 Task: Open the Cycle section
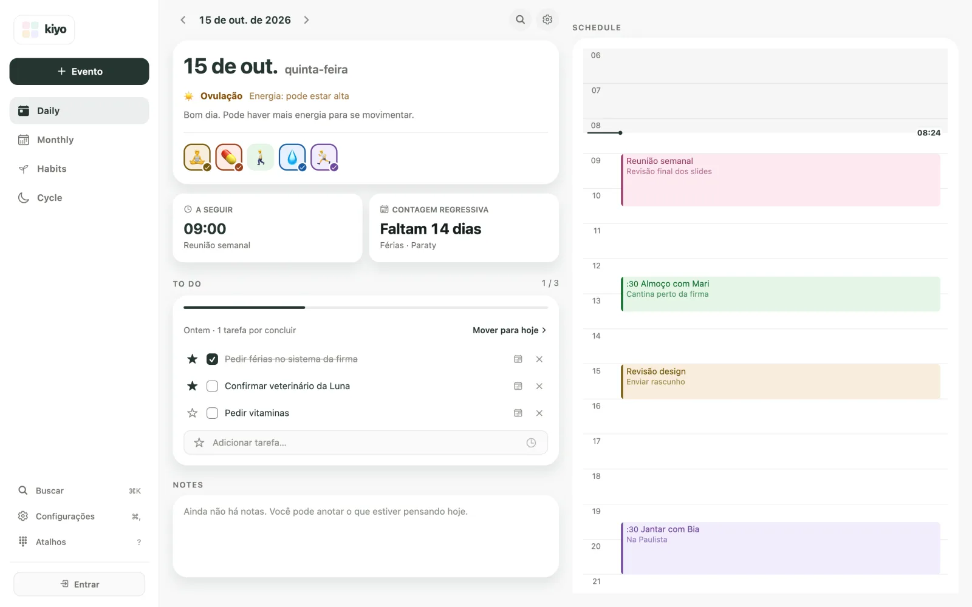79,198
